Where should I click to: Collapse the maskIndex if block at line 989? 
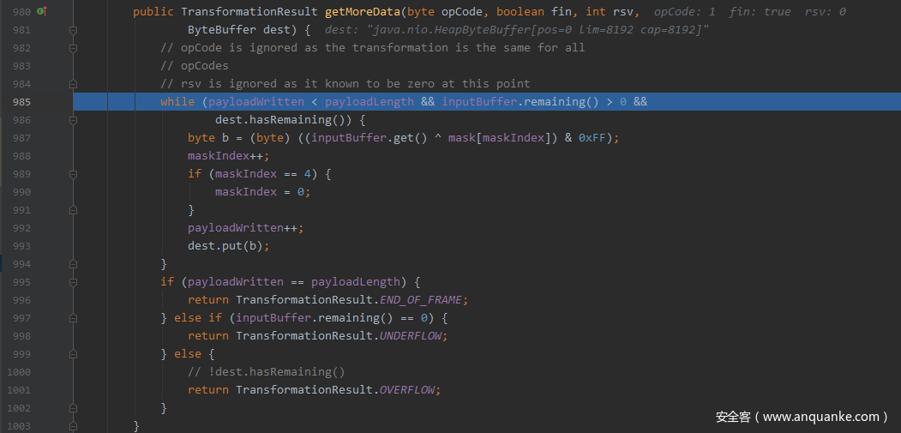click(x=73, y=174)
